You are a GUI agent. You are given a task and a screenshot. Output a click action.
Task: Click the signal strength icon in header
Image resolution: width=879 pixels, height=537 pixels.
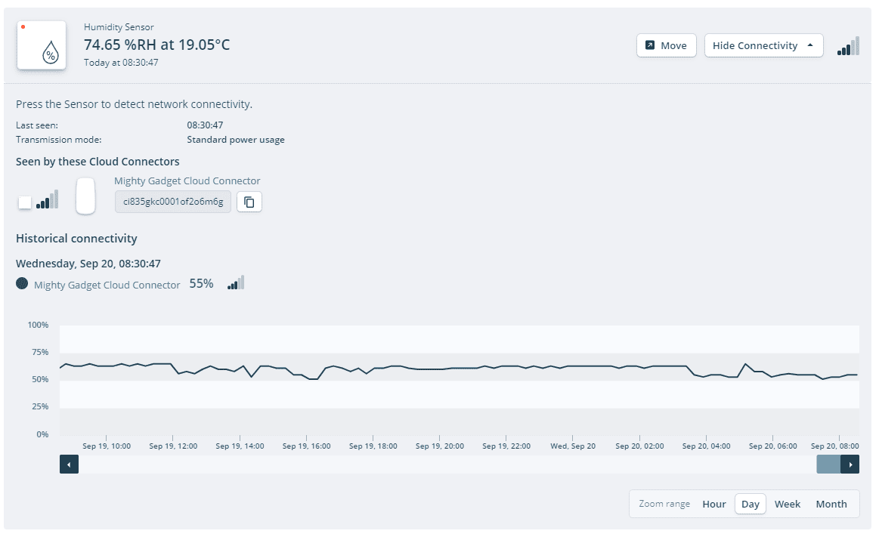pos(848,47)
